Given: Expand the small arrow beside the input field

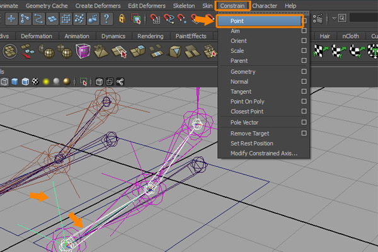Looking at the screenshot, I should (333, 18).
